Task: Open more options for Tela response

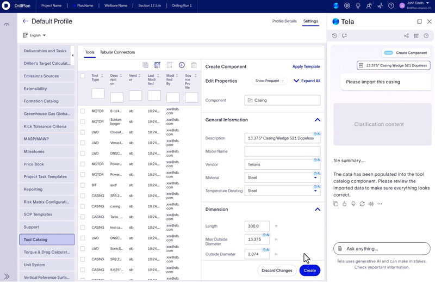Action: pyautogui.click(x=380, y=204)
